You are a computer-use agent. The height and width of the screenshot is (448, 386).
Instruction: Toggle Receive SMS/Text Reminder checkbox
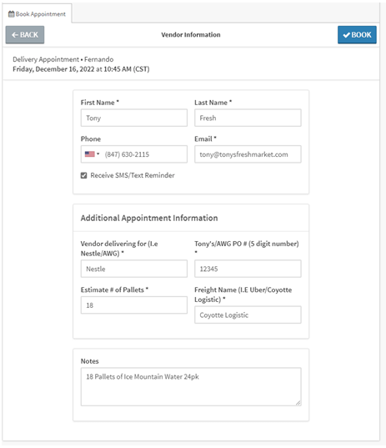[83, 175]
